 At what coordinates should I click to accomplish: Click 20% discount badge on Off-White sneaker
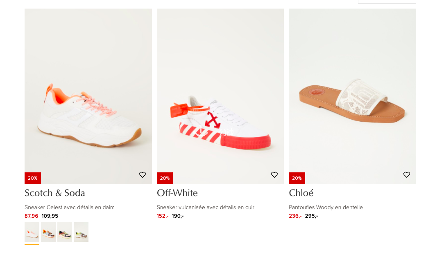point(165,178)
